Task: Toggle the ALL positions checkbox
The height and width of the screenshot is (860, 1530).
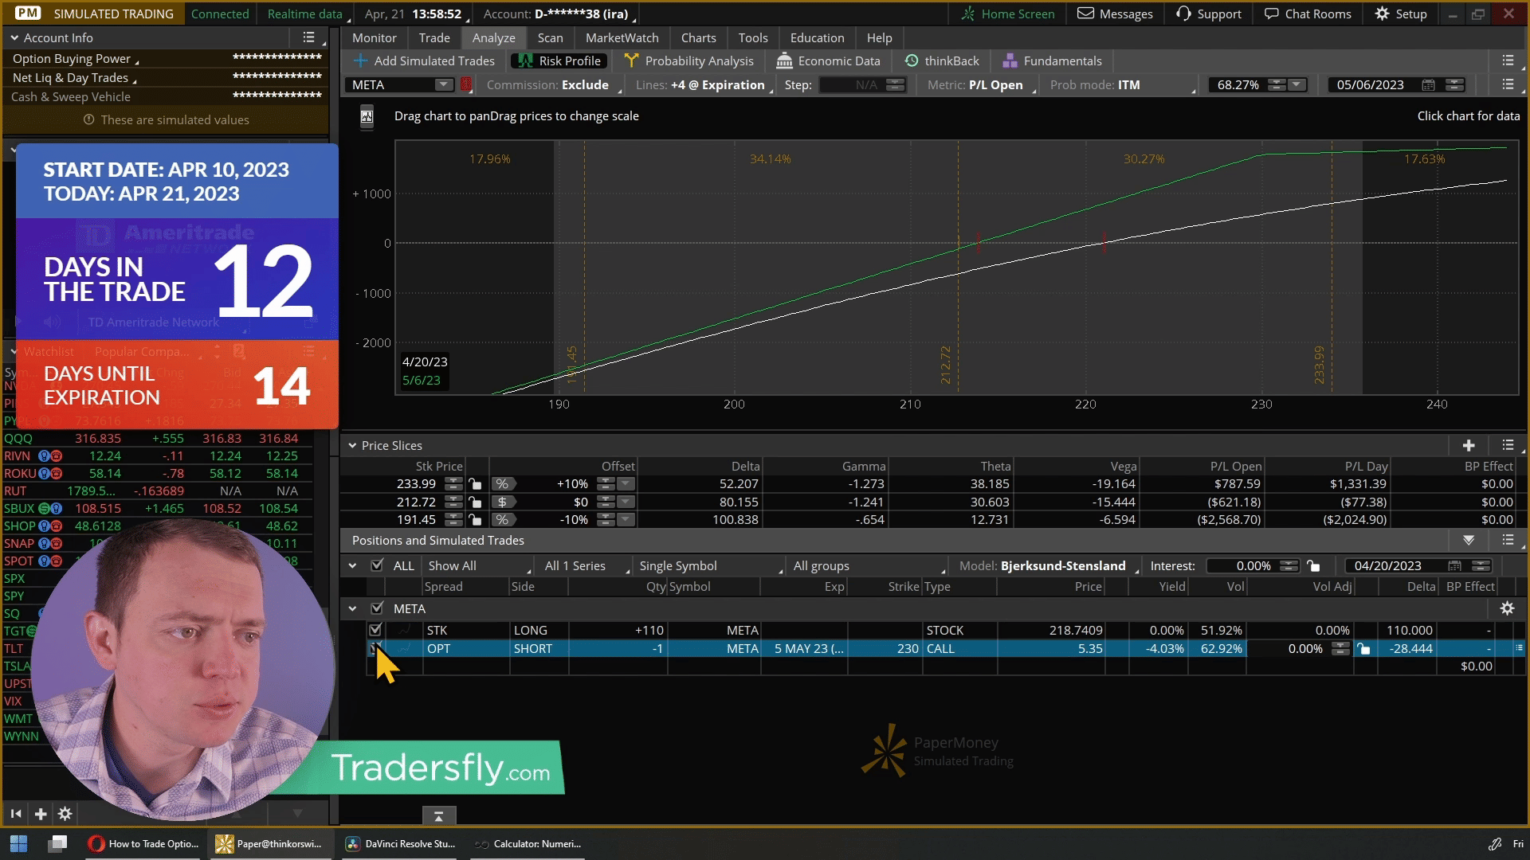Action: pyautogui.click(x=377, y=565)
